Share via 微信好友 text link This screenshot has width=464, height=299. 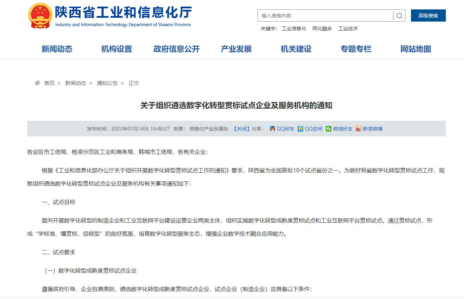click(x=343, y=129)
